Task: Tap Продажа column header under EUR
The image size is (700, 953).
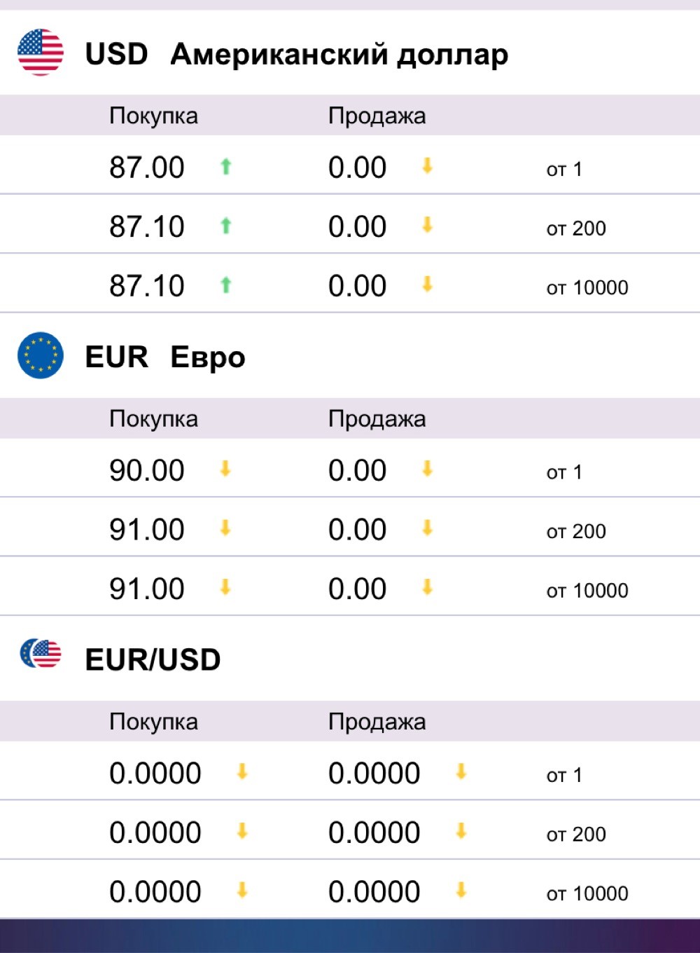Action: (x=377, y=419)
